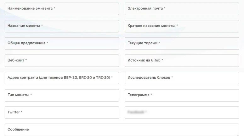Click the Текущие тиражи input

182,43
